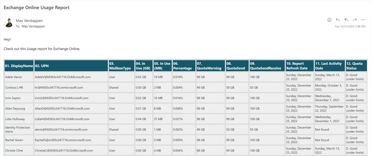Image resolution: width=371 pixels, height=156 pixels.
Task: Select the Allan Deyoung name cell
Action: [19, 108]
